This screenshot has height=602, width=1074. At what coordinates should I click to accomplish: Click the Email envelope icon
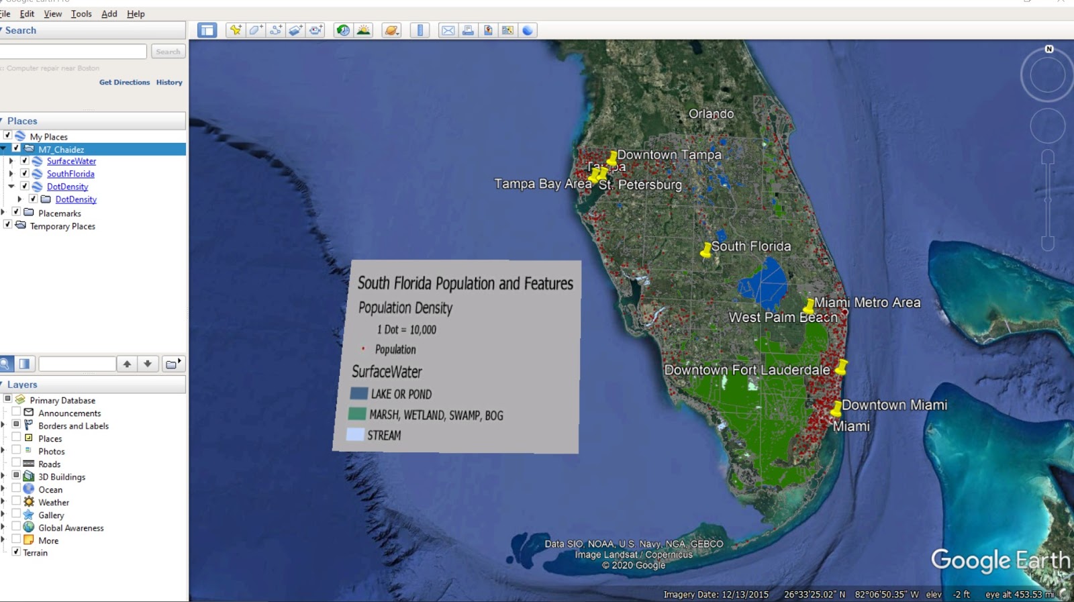[x=448, y=30]
